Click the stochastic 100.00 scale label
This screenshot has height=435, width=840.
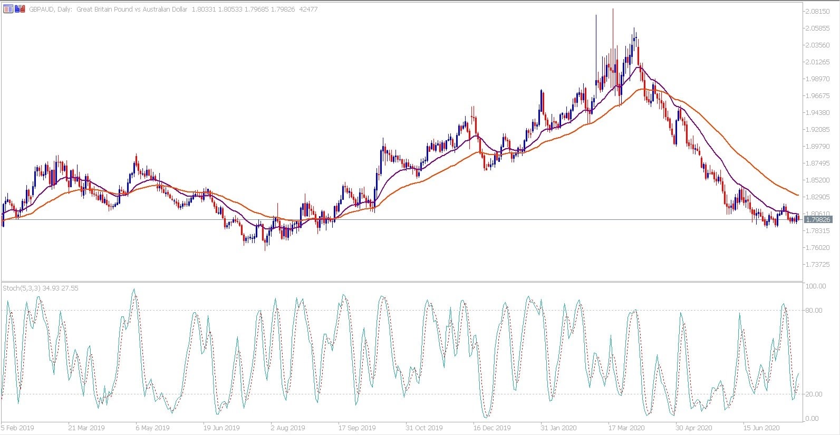815,286
